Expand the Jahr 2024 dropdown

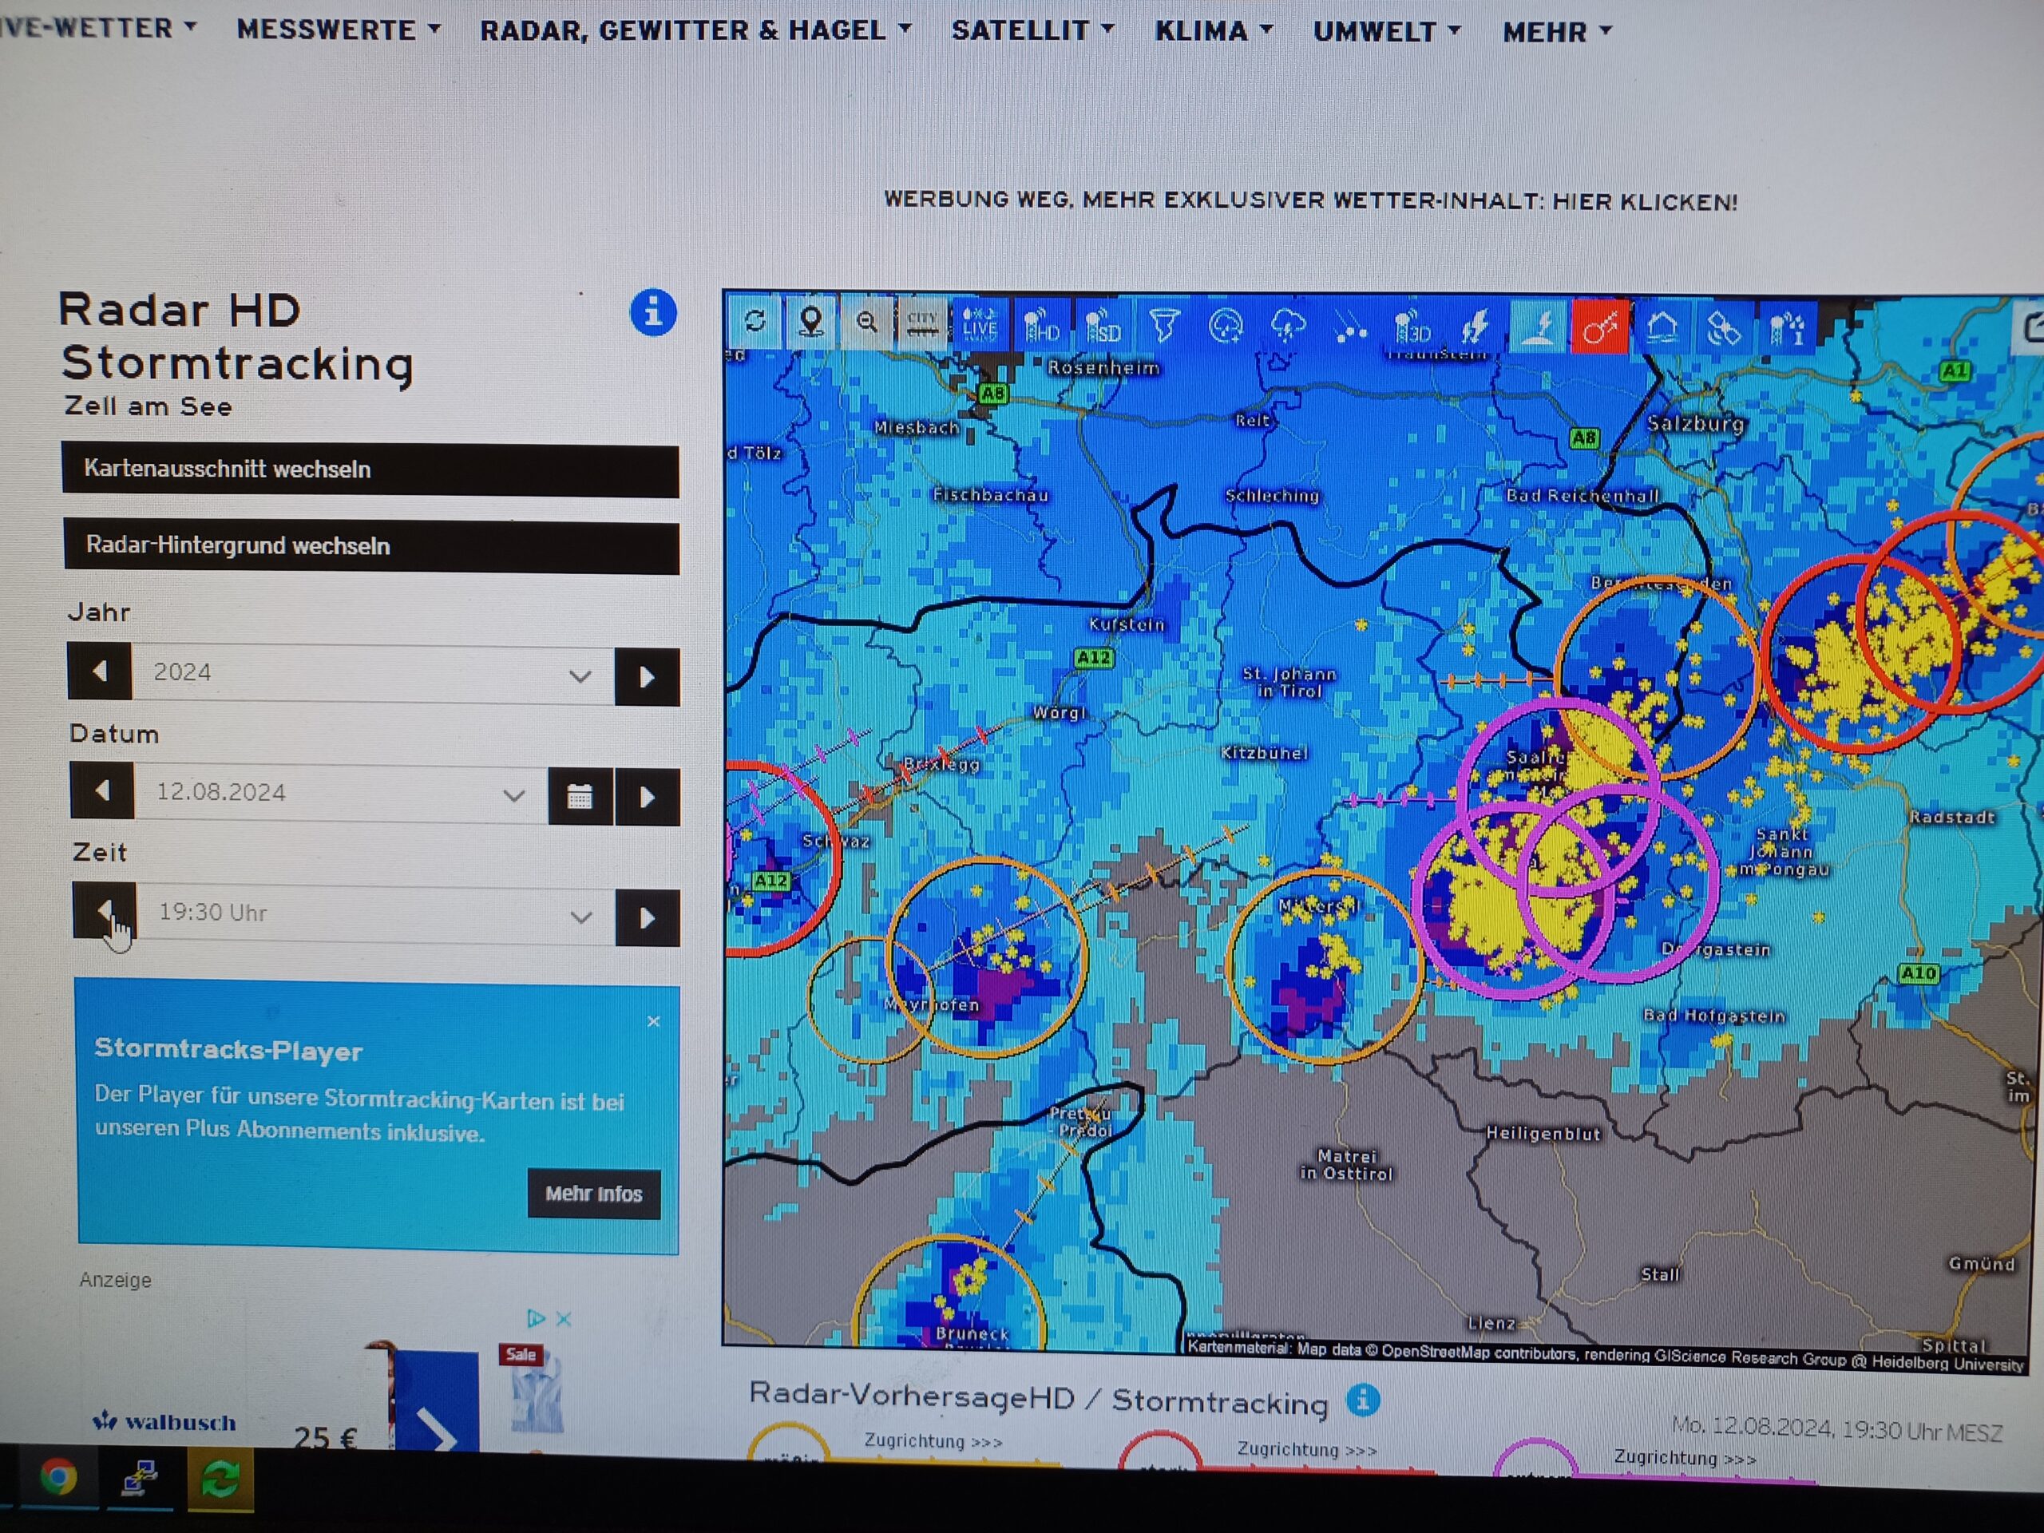tap(374, 674)
